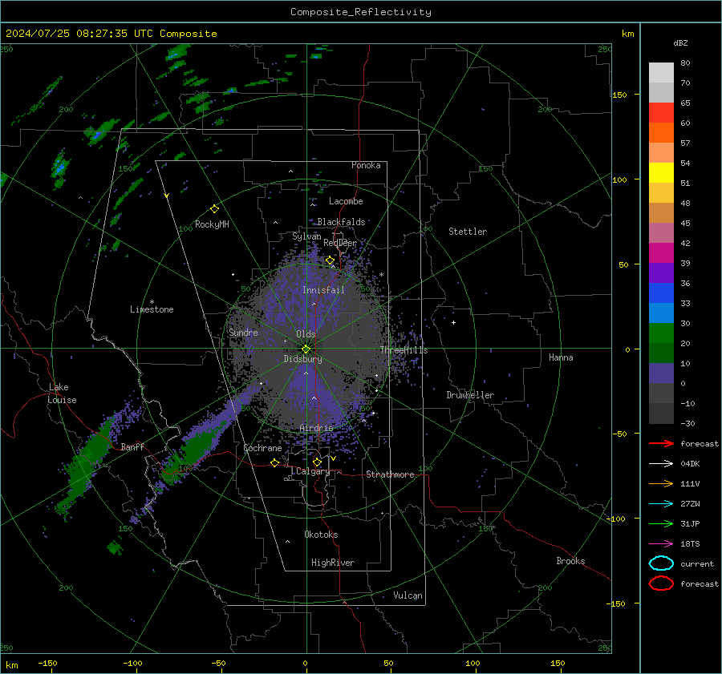722x674 pixels.
Task: Click the red 65 dBZ color swatch
Action: point(661,113)
